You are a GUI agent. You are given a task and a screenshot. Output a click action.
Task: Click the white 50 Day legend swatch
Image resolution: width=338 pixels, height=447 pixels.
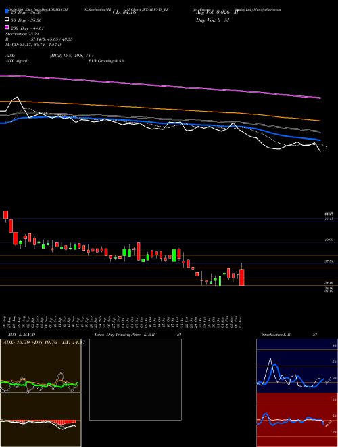7,20
